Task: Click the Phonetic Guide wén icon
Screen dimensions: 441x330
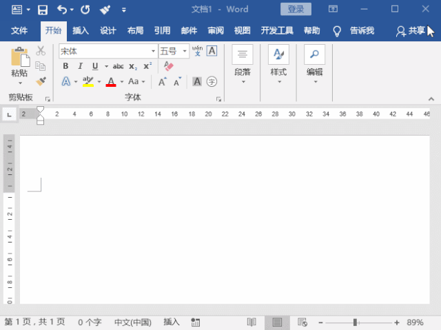Action: [x=197, y=51]
